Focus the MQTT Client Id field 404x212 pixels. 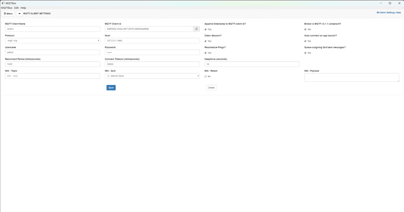149,29
